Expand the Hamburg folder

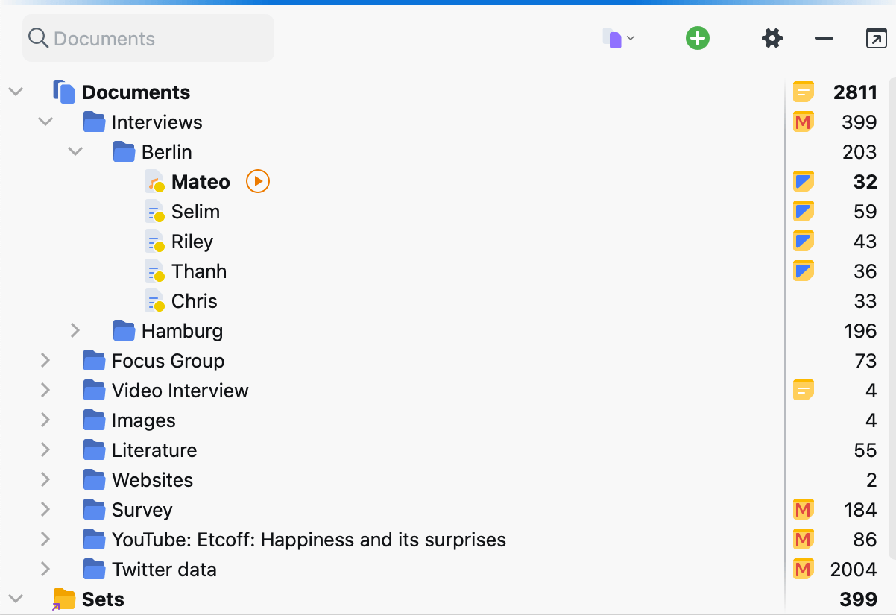coord(75,330)
